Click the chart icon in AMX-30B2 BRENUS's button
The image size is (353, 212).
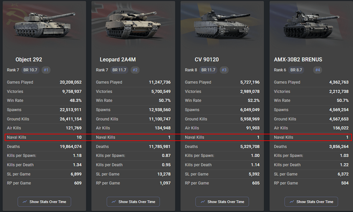pos(292,202)
